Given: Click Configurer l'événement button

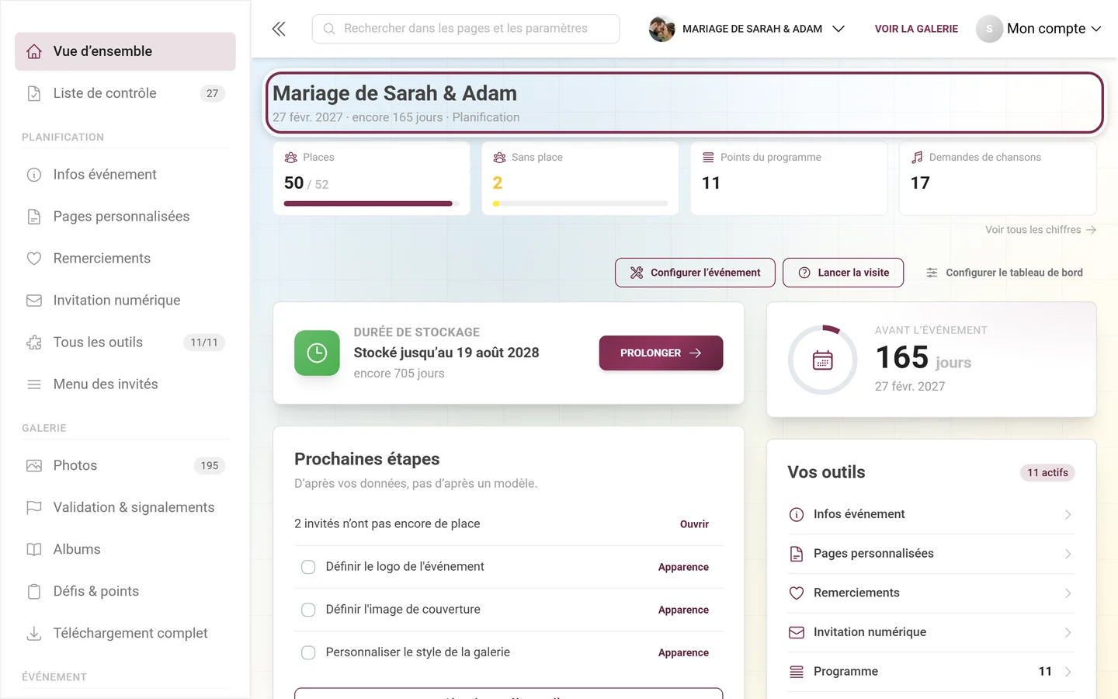Looking at the screenshot, I should [695, 273].
